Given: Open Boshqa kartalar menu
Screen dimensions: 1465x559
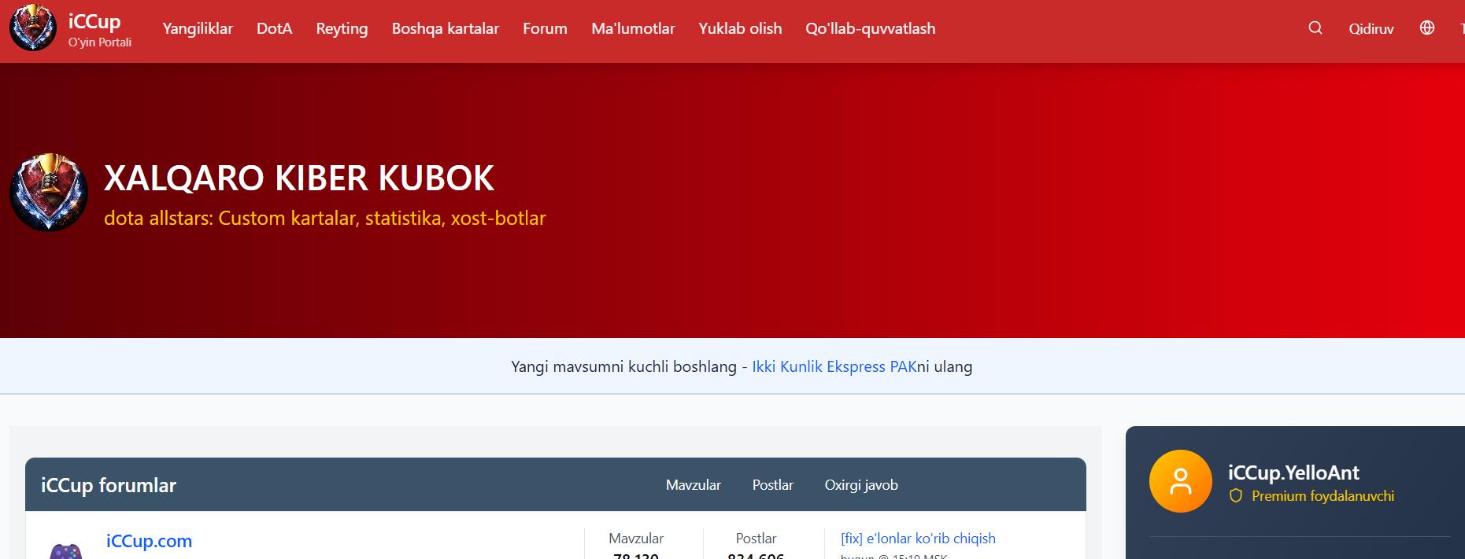Looking at the screenshot, I should pyautogui.click(x=446, y=28).
